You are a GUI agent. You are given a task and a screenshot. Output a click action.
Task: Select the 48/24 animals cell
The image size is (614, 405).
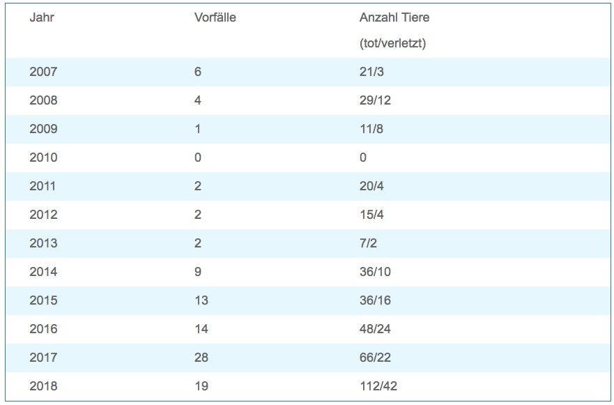[375, 329]
